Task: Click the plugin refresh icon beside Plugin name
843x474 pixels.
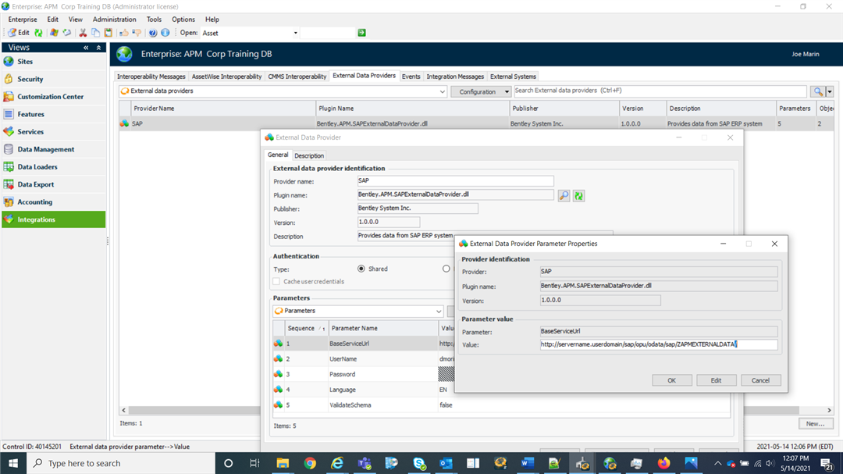Action: (x=578, y=196)
